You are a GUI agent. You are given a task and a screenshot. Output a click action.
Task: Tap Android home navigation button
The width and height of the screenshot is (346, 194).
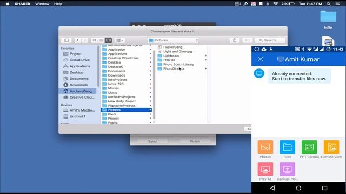(298, 188)
